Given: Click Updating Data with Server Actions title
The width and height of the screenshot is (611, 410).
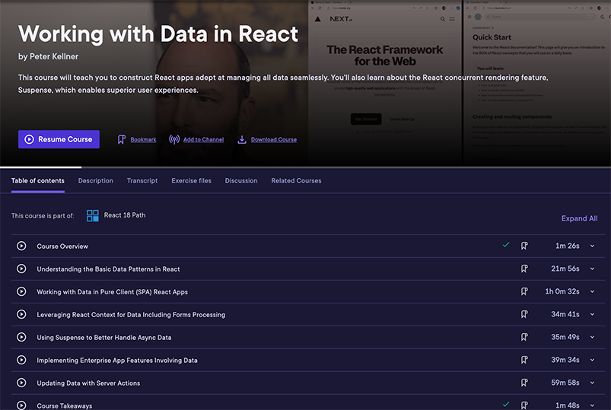Looking at the screenshot, I should (x=88, y=383).
